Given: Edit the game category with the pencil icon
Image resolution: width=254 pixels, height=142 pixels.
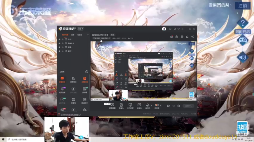Looking at the screenshot, I should [109, 38].
